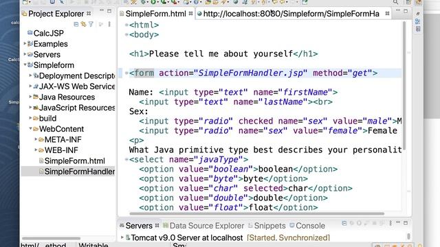Viewport: 440px width, 247px height.
Task: Collapse the WebContent folder
Action: (30, 129)
